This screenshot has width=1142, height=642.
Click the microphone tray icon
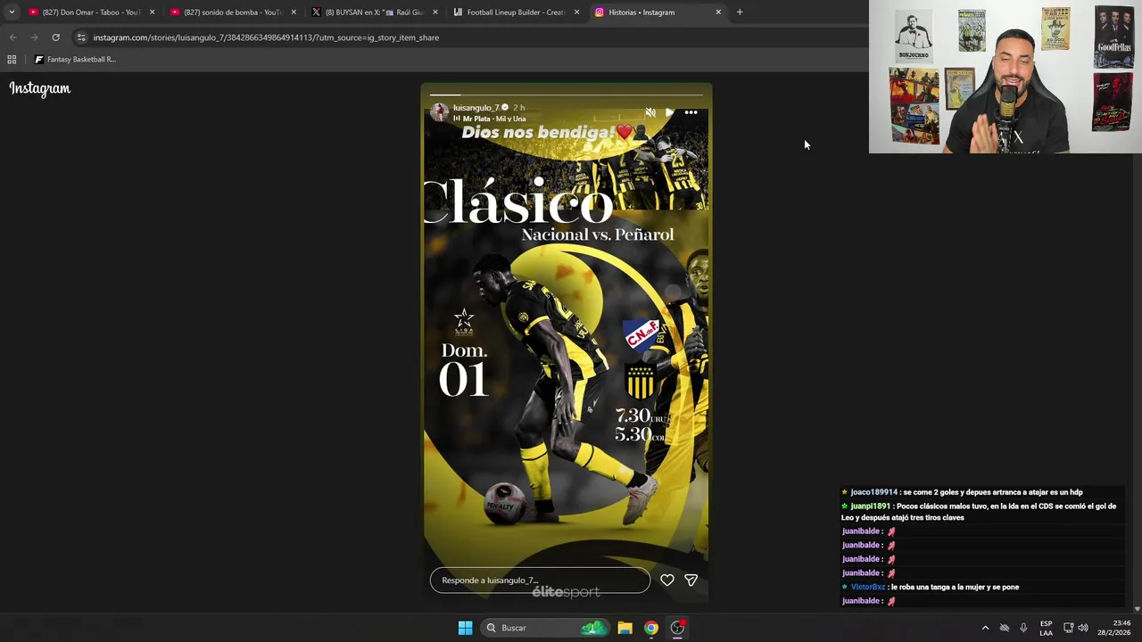pyautogui.click(x=1023, y=628)
